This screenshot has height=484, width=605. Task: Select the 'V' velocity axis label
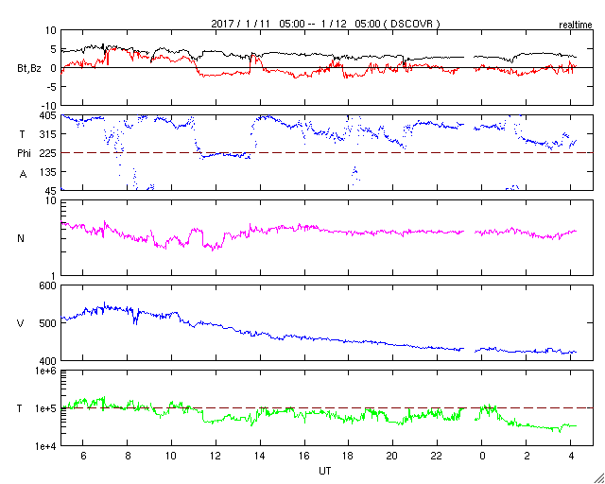21,323
